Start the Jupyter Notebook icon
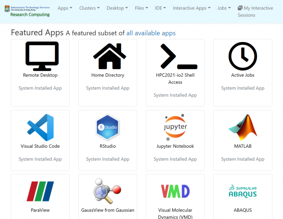The image size is (283, 219). tap(175, 127)
